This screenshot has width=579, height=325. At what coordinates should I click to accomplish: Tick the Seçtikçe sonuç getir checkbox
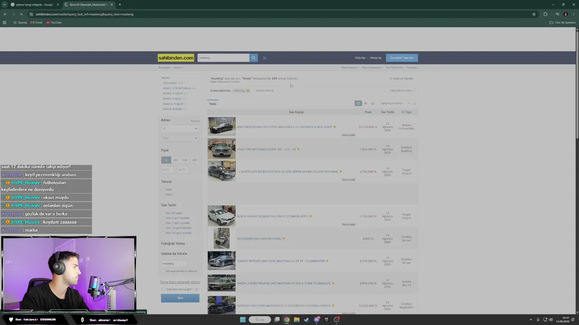[x=163, y=289]
